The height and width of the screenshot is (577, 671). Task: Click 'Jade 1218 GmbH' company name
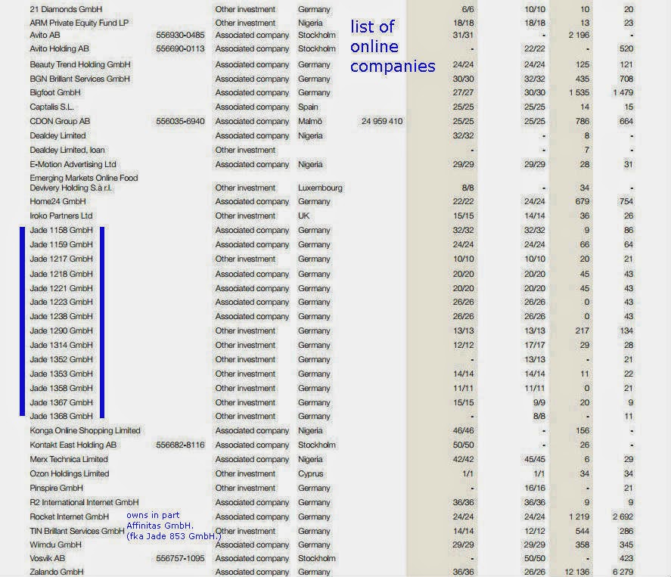(61, 275)
